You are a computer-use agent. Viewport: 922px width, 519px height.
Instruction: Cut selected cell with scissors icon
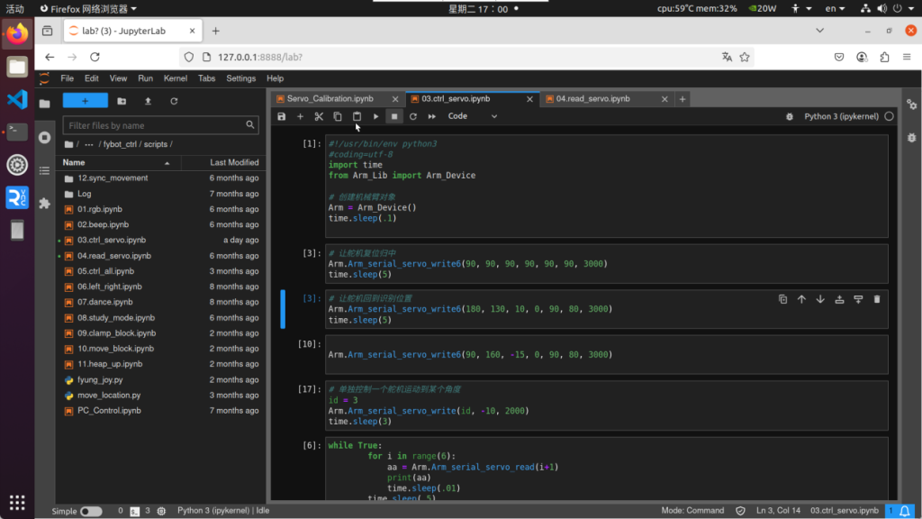(x=319, y=116)
